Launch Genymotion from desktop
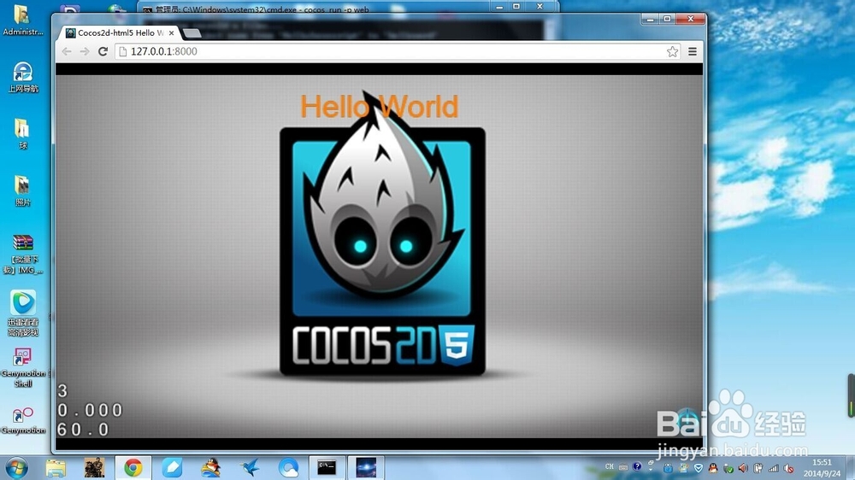855x480 pixels. click(x=23, y=420)
